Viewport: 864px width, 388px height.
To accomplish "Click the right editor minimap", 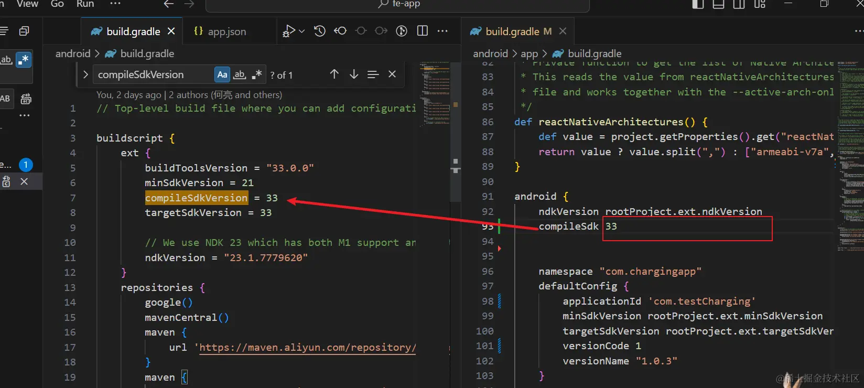I will click(x=849, y=157).
